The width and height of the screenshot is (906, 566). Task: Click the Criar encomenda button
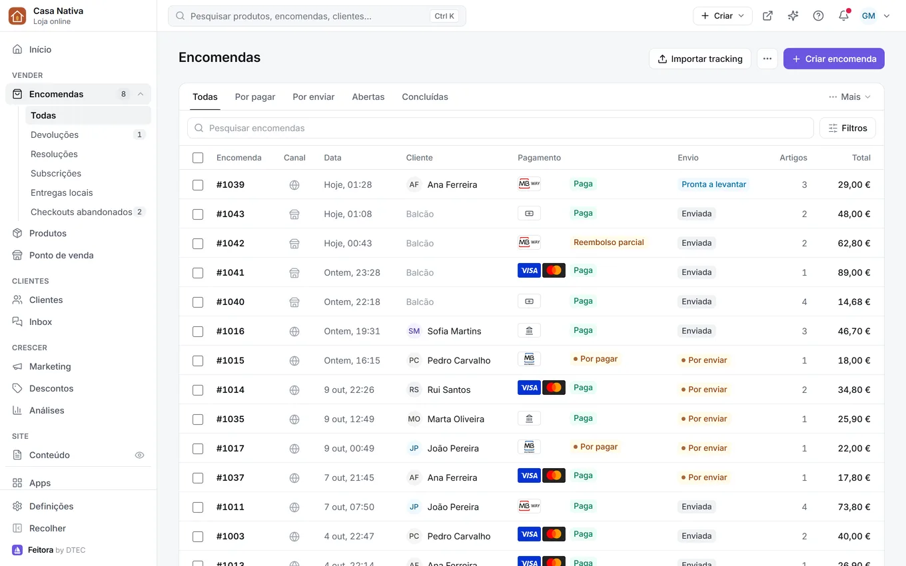tap(834, 59)
